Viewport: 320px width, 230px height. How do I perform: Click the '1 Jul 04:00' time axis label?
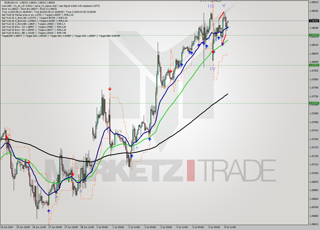[102, 227]
